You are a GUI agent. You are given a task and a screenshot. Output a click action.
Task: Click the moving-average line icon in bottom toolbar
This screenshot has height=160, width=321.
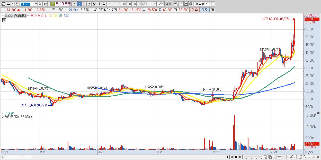click(x=283, y=157)
